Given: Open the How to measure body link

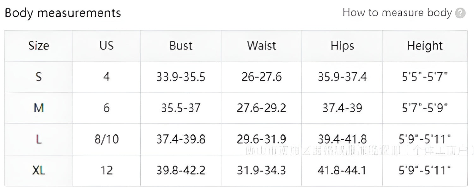Looking at the screenshot, I should [x=397, y=13].
